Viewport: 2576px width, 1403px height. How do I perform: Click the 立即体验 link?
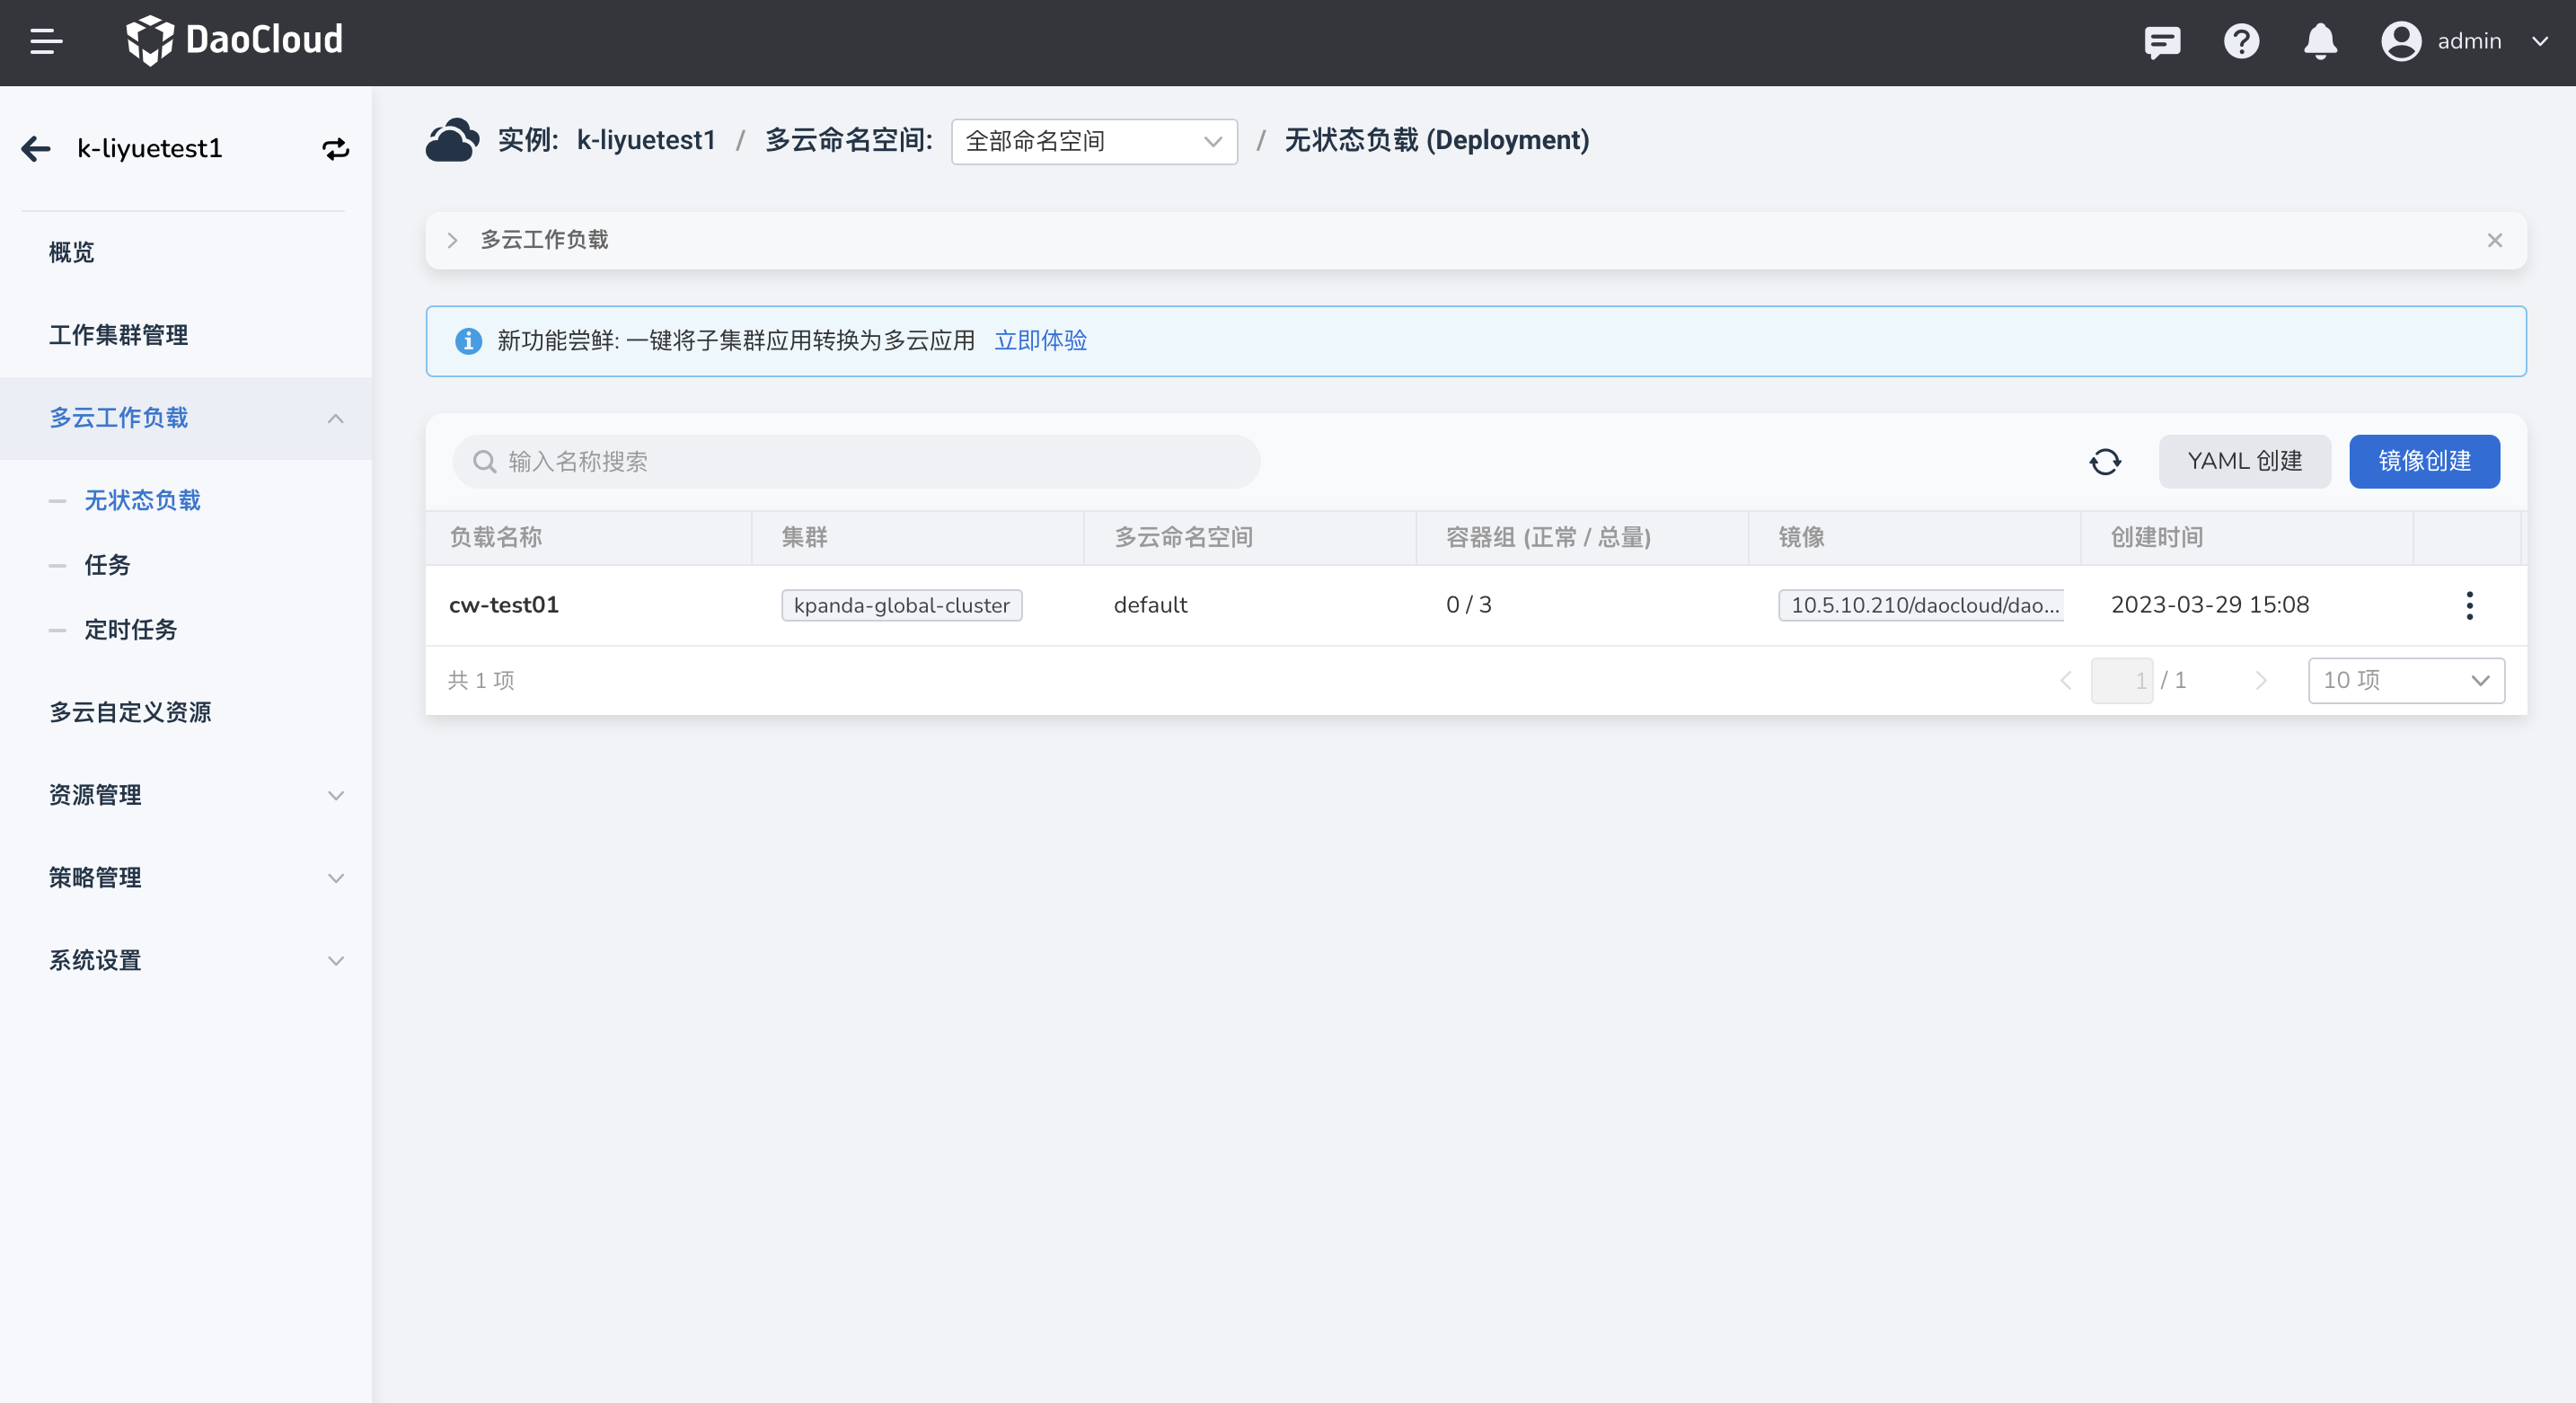coord(1040,341)
